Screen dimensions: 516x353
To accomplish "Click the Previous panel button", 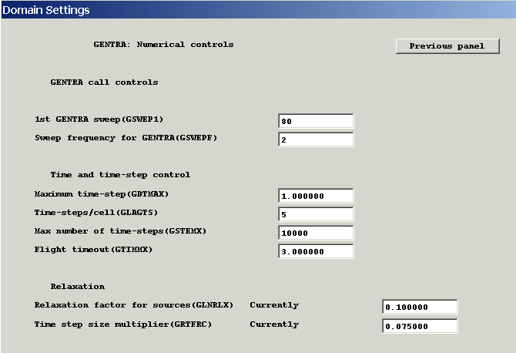I will [x=447, y=46].
